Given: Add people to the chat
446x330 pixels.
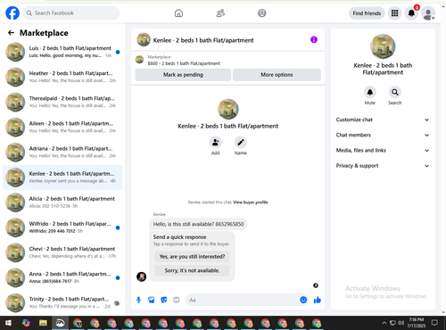Looking at the screenshot, I should coord(216,143).
